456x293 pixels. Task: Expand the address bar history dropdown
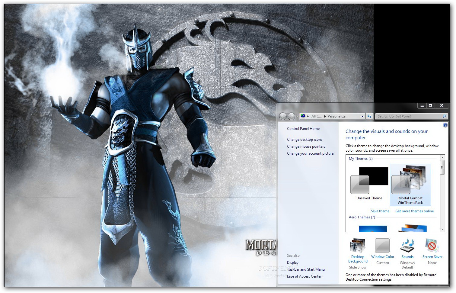tap(362, 116)
